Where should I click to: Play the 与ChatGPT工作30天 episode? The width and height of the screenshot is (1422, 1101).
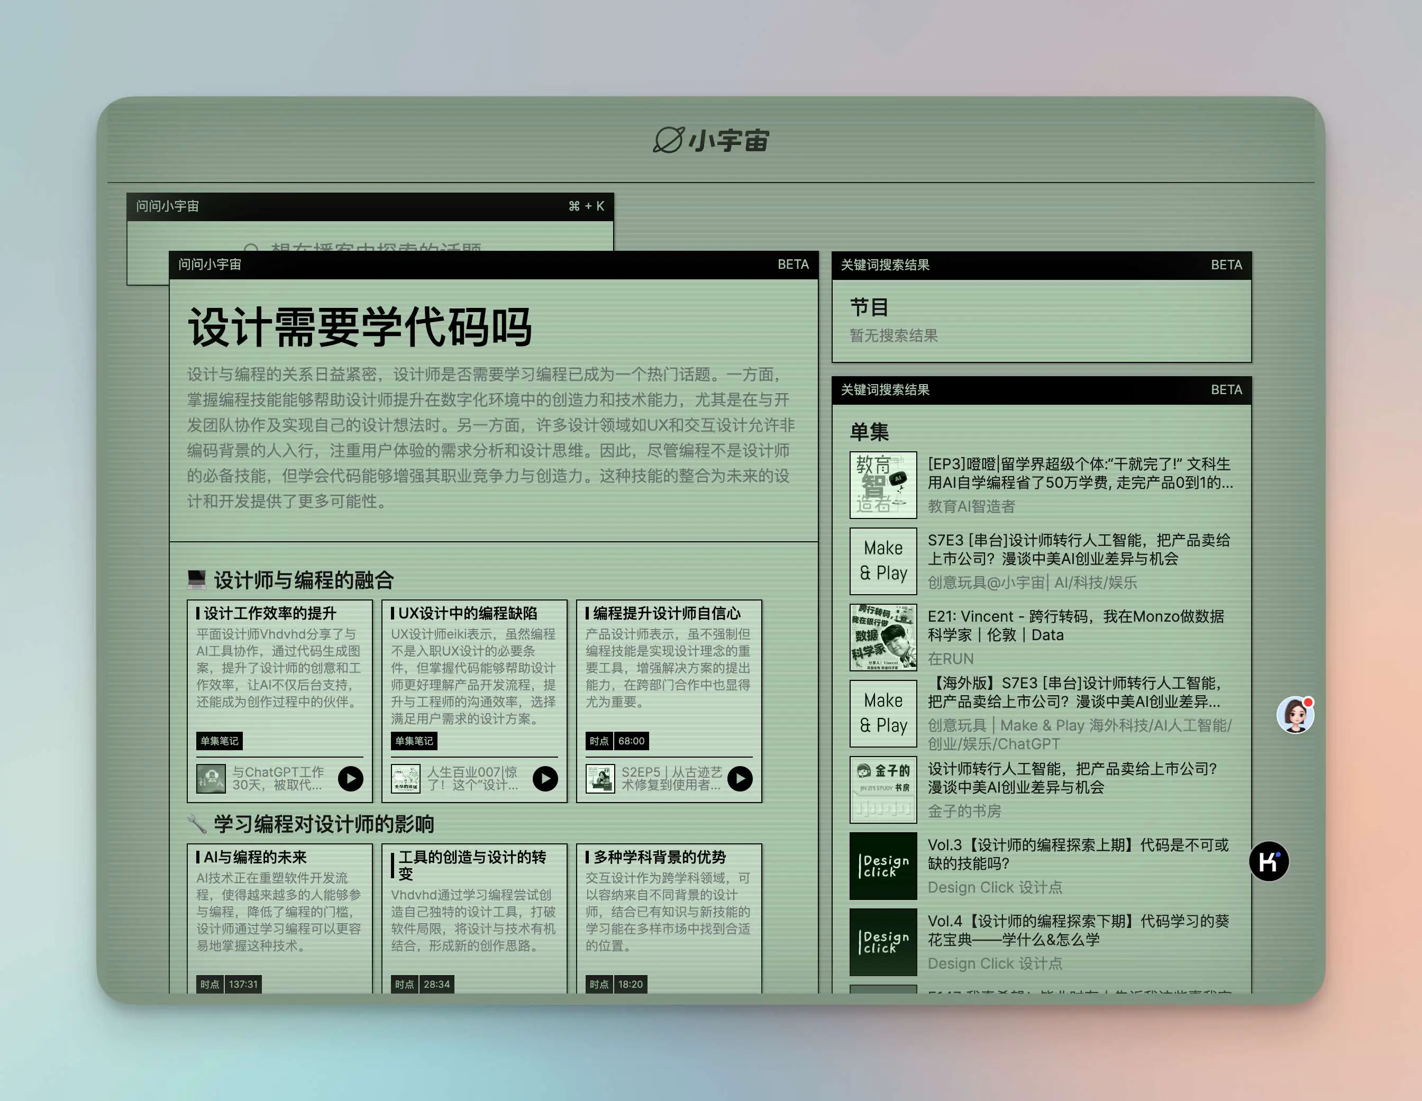(x=350, y=778)
